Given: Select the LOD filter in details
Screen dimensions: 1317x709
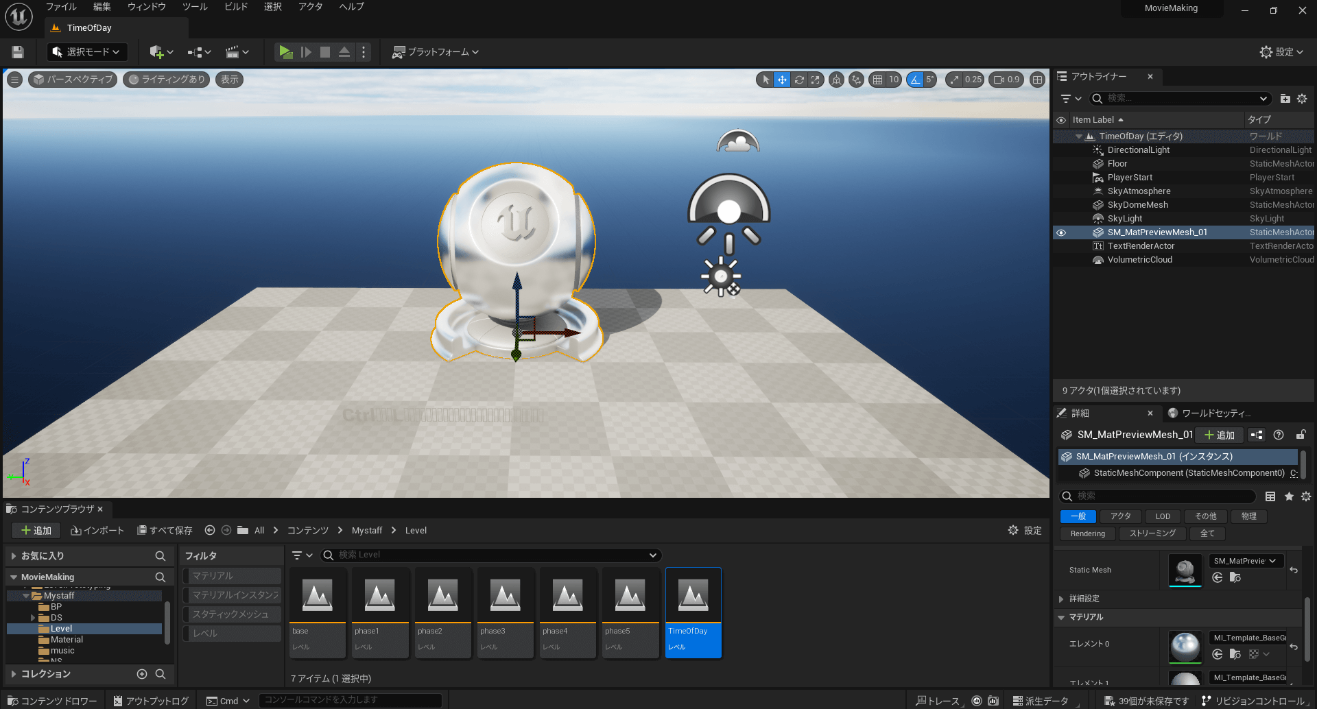Looking at the screenshot, I should click(1163, 516).
